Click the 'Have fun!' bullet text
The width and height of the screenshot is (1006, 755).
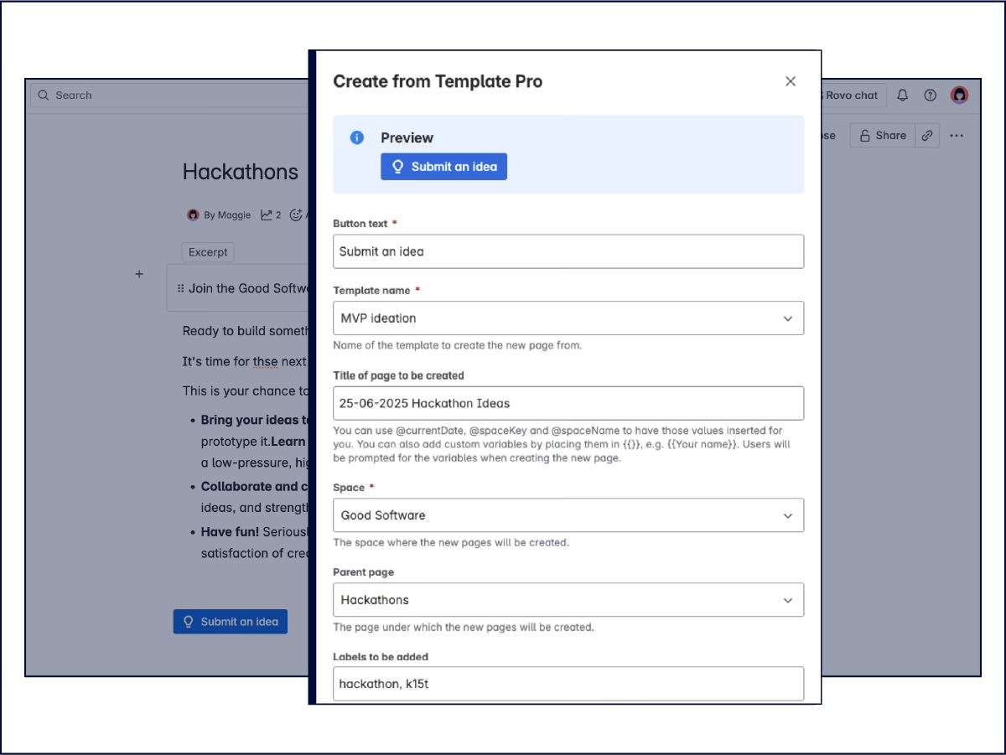point(230,531)
